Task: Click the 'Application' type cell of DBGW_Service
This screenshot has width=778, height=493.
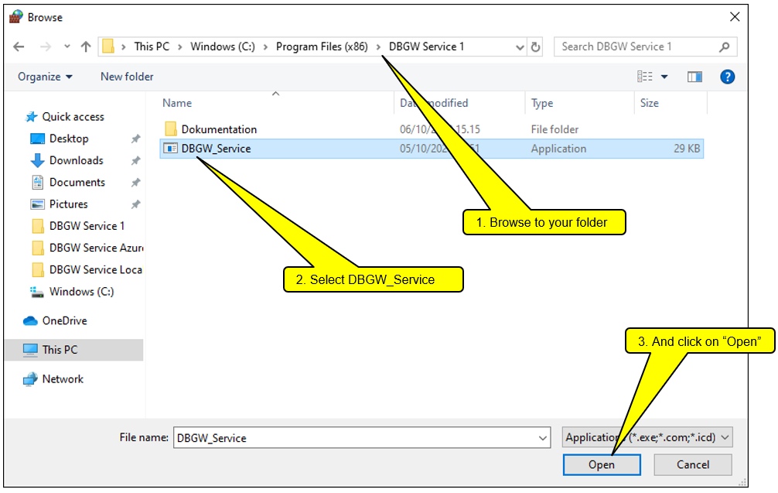Action: coord(558,149)
